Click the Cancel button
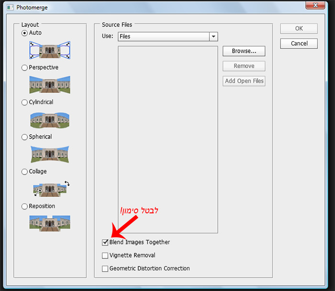The image size is (335, 291). point(299,44)
